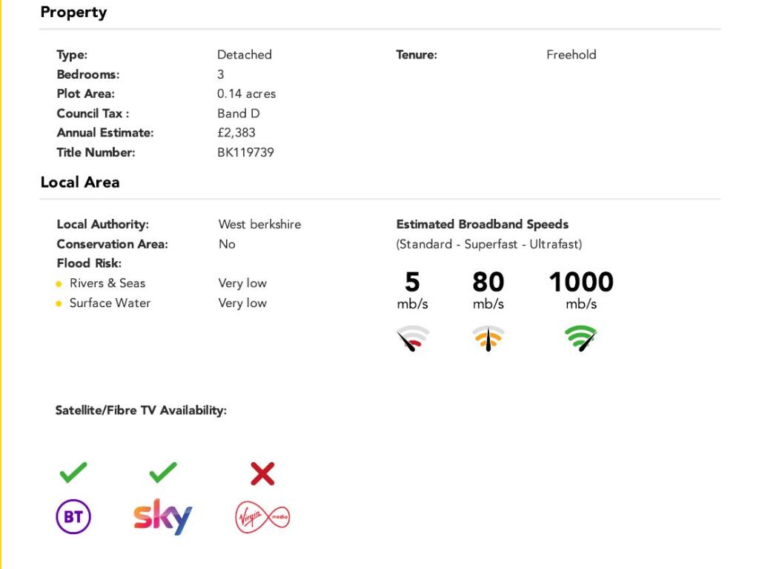The height and width of the screenshot is (569, 759).
Task: Click the green ultrafast speed gauge
Action: (x=581, y=338)
